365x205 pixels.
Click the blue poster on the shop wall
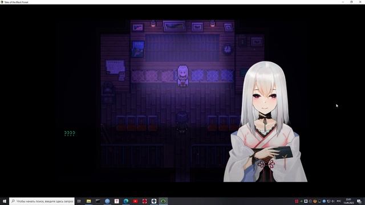tap(138, 49)
